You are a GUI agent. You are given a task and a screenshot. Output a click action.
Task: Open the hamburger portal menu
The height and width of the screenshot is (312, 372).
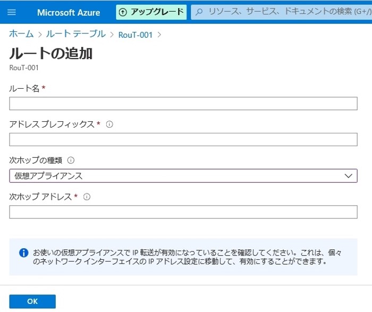(12, 12)
